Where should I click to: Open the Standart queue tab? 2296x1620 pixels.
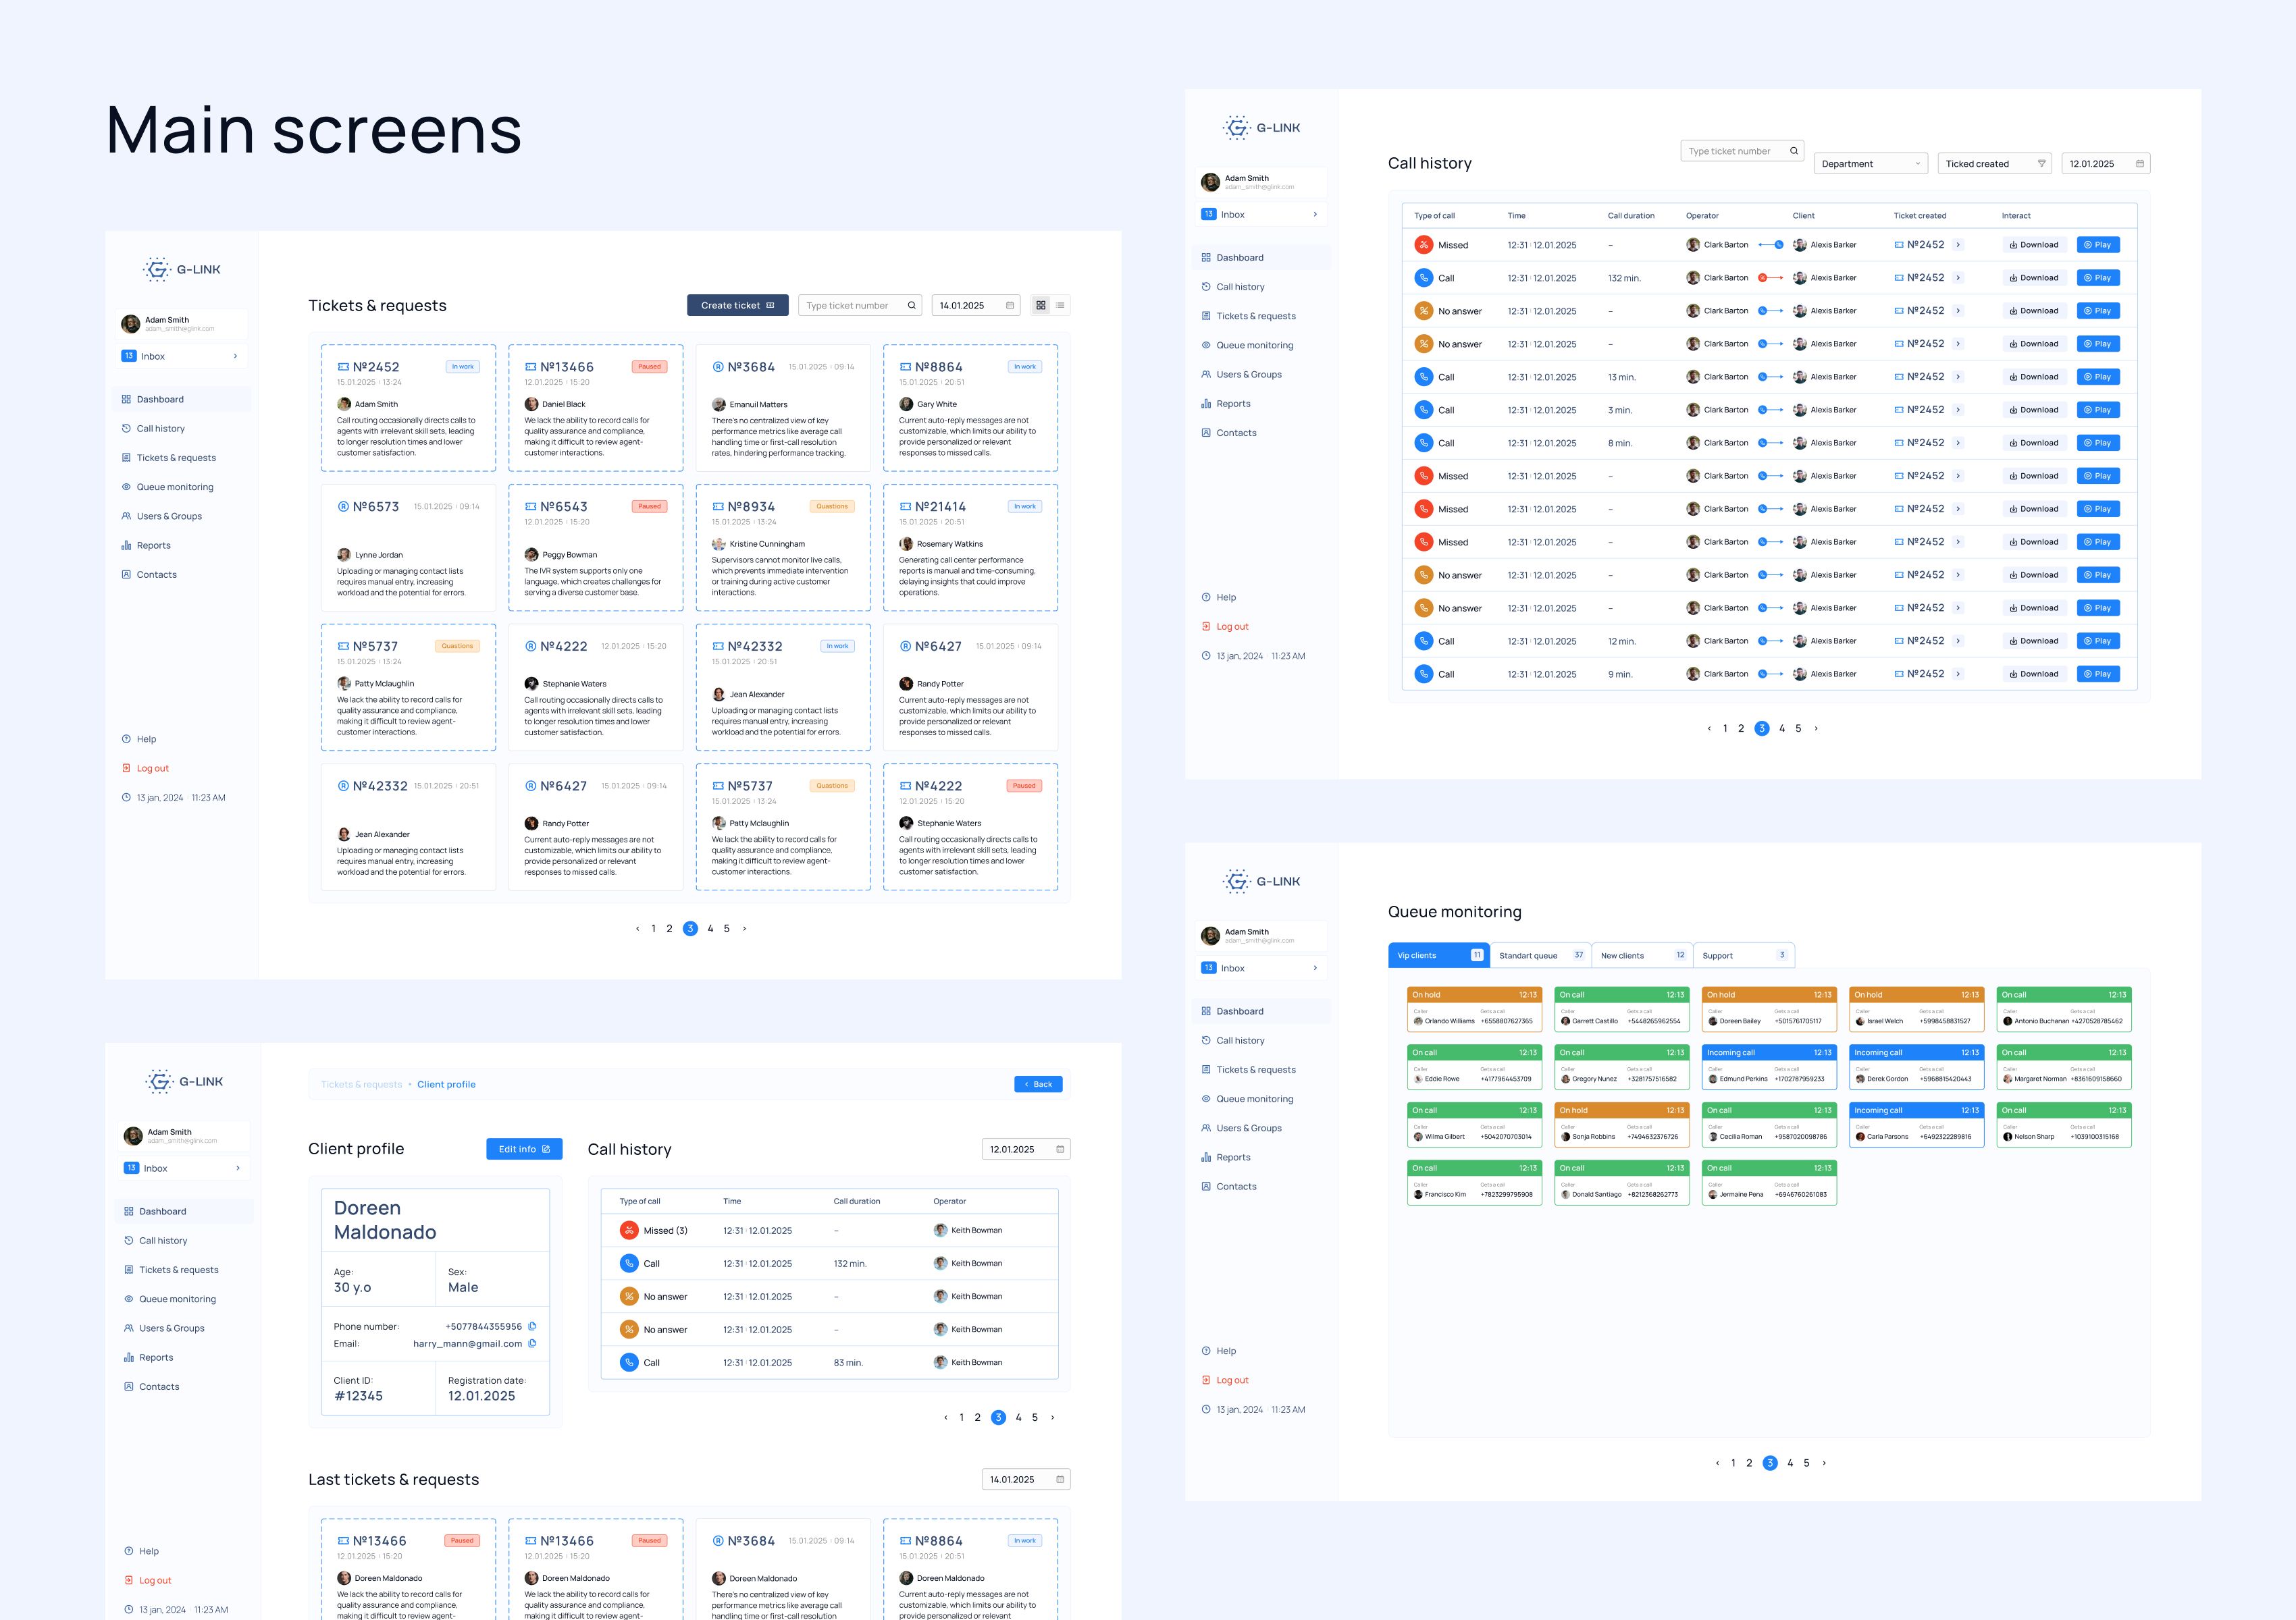click(1529, 954)
